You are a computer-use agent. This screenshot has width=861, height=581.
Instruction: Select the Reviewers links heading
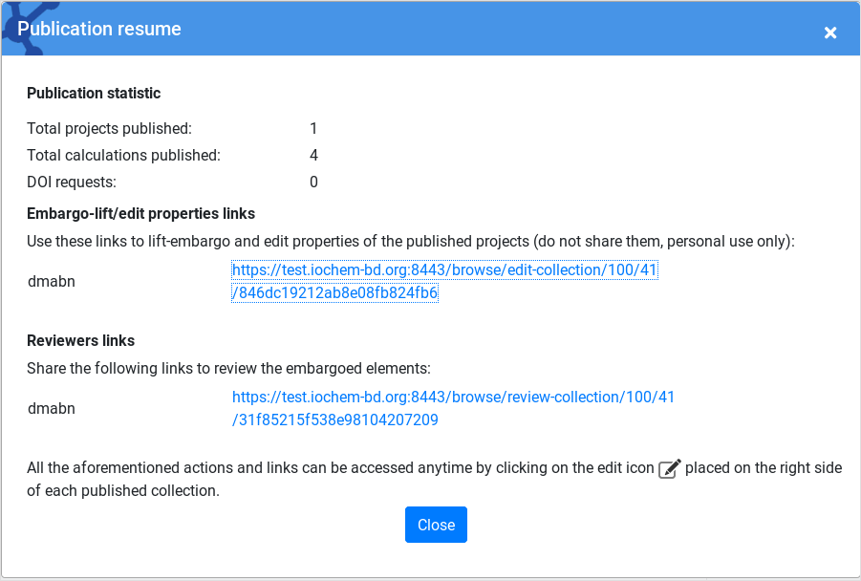[80, 340]
